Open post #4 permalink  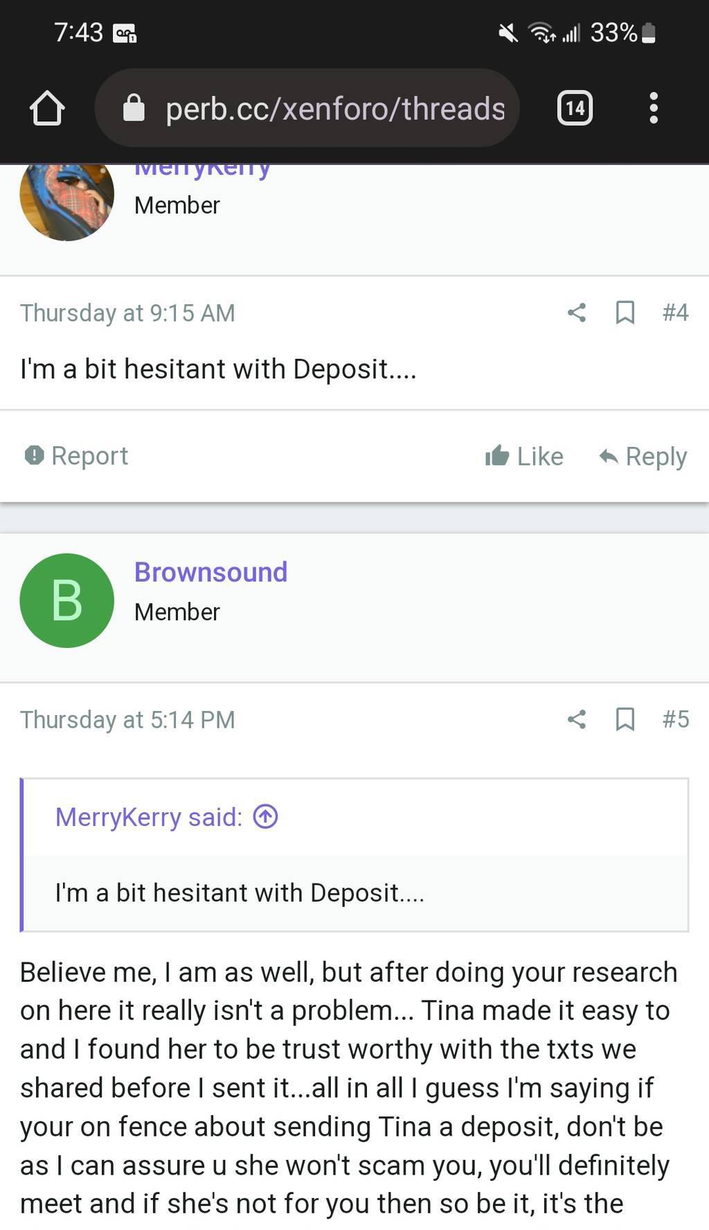point(675,313)
